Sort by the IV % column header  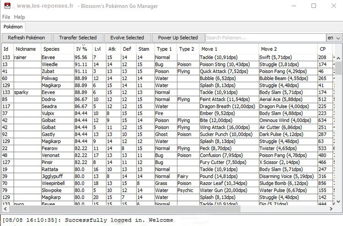click(83, 49)
